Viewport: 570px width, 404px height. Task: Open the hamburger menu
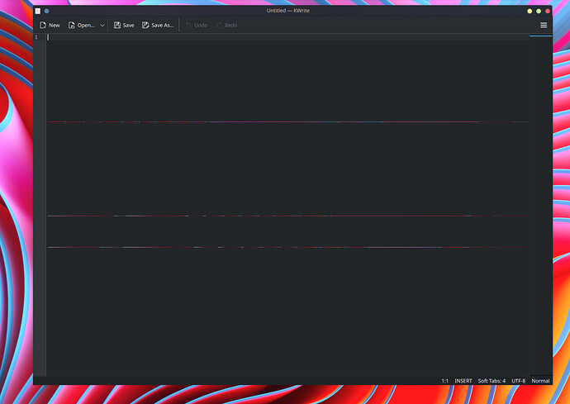(544, 26)
